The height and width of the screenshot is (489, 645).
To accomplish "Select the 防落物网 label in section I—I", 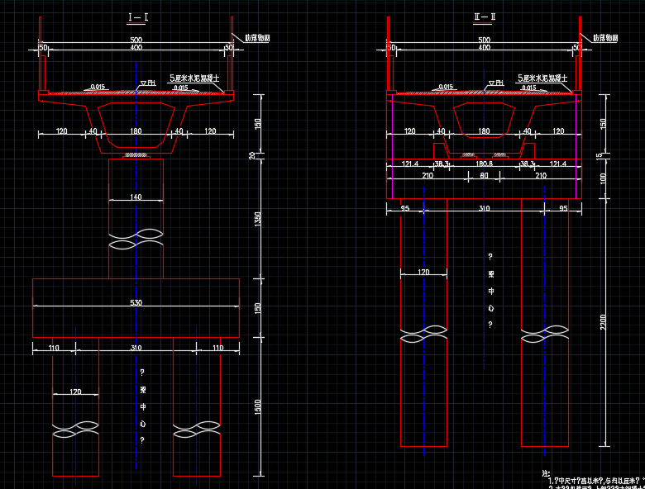I will (x=257, y=38).
